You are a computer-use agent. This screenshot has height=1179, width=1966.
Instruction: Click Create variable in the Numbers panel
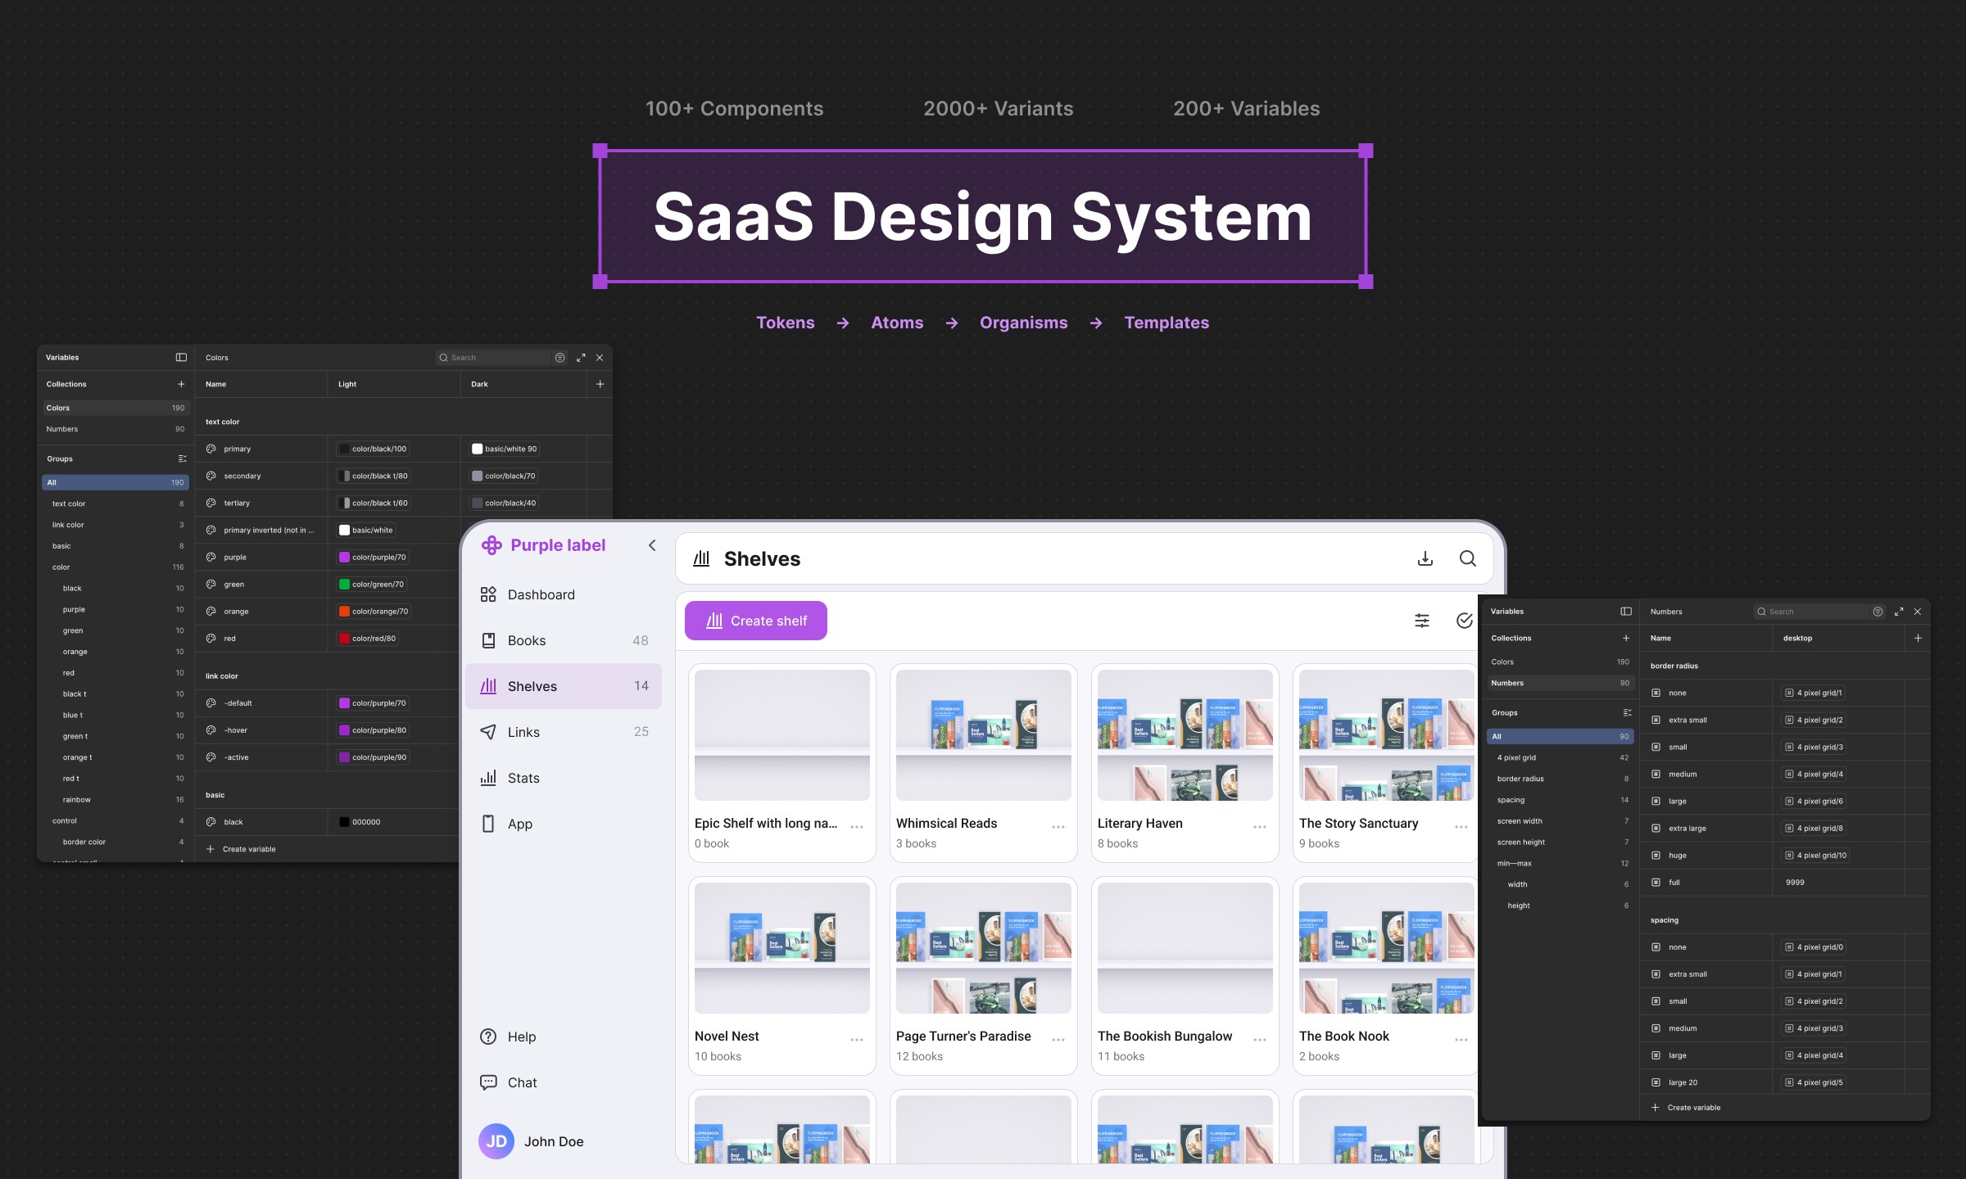1693,1107
